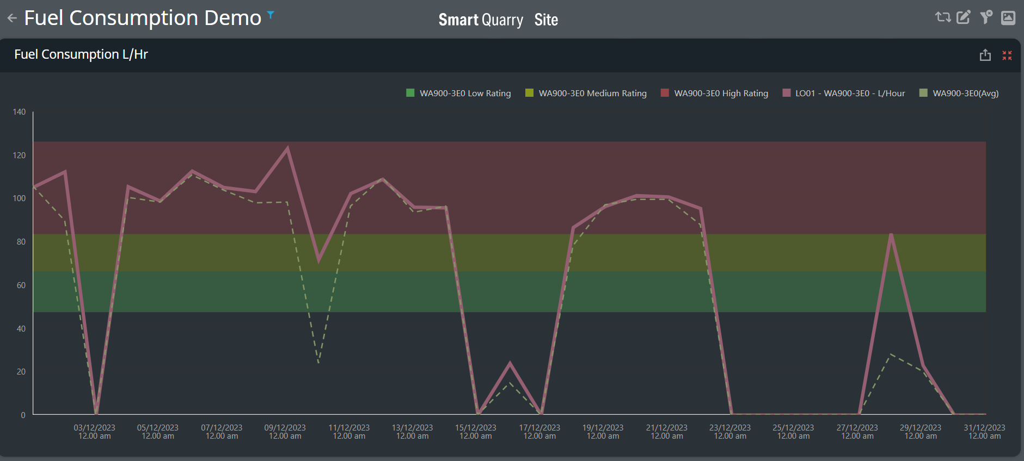This screenshot has height=461, width=1024.
Task: Collapse the widget with the red shrink icon
Action: click(1007, 55)
